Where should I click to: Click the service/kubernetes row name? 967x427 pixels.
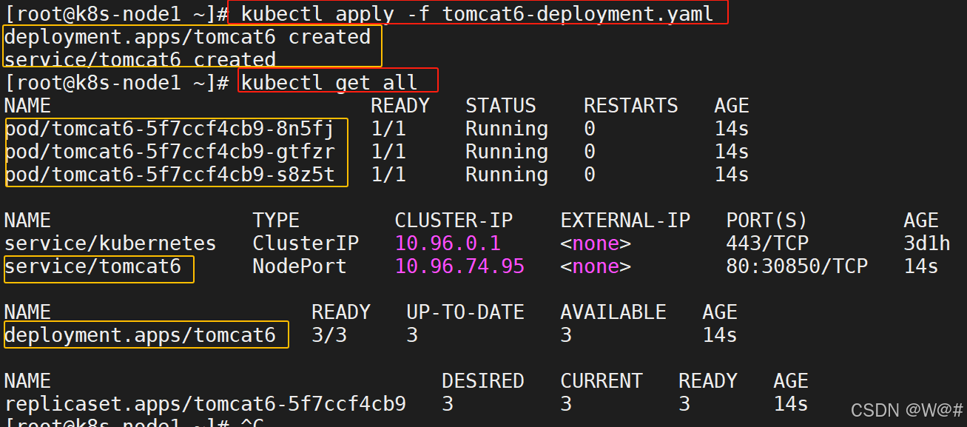[x=110, y=243]
